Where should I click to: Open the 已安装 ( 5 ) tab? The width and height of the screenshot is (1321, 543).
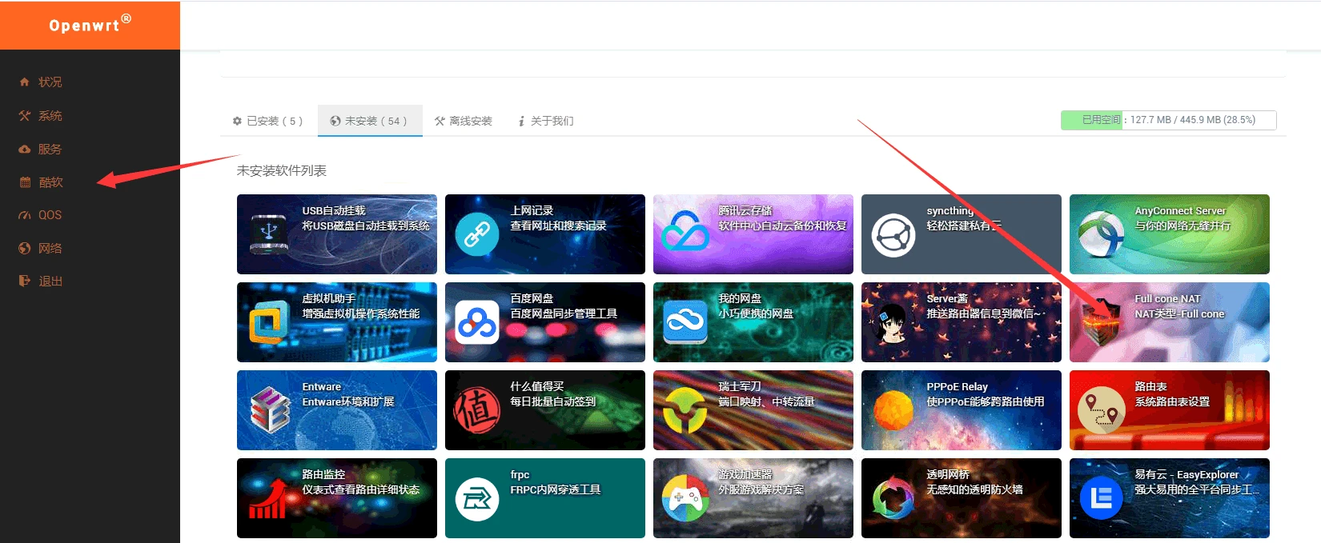(267, 121)
